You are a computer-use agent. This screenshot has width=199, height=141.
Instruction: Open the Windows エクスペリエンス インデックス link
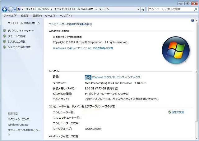tap(116, 77)
